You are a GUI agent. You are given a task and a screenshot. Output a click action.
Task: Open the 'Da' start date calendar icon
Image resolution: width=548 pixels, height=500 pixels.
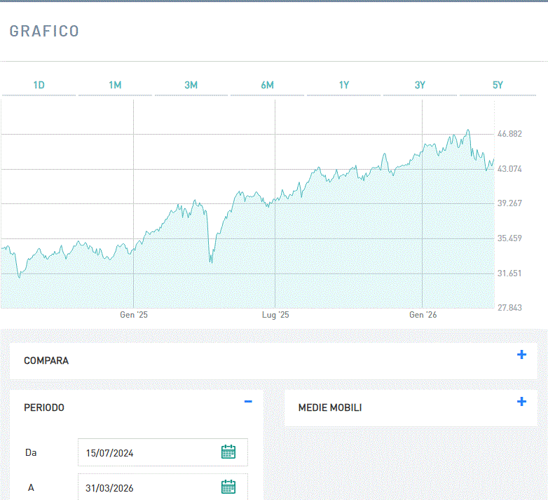(228, 452)
